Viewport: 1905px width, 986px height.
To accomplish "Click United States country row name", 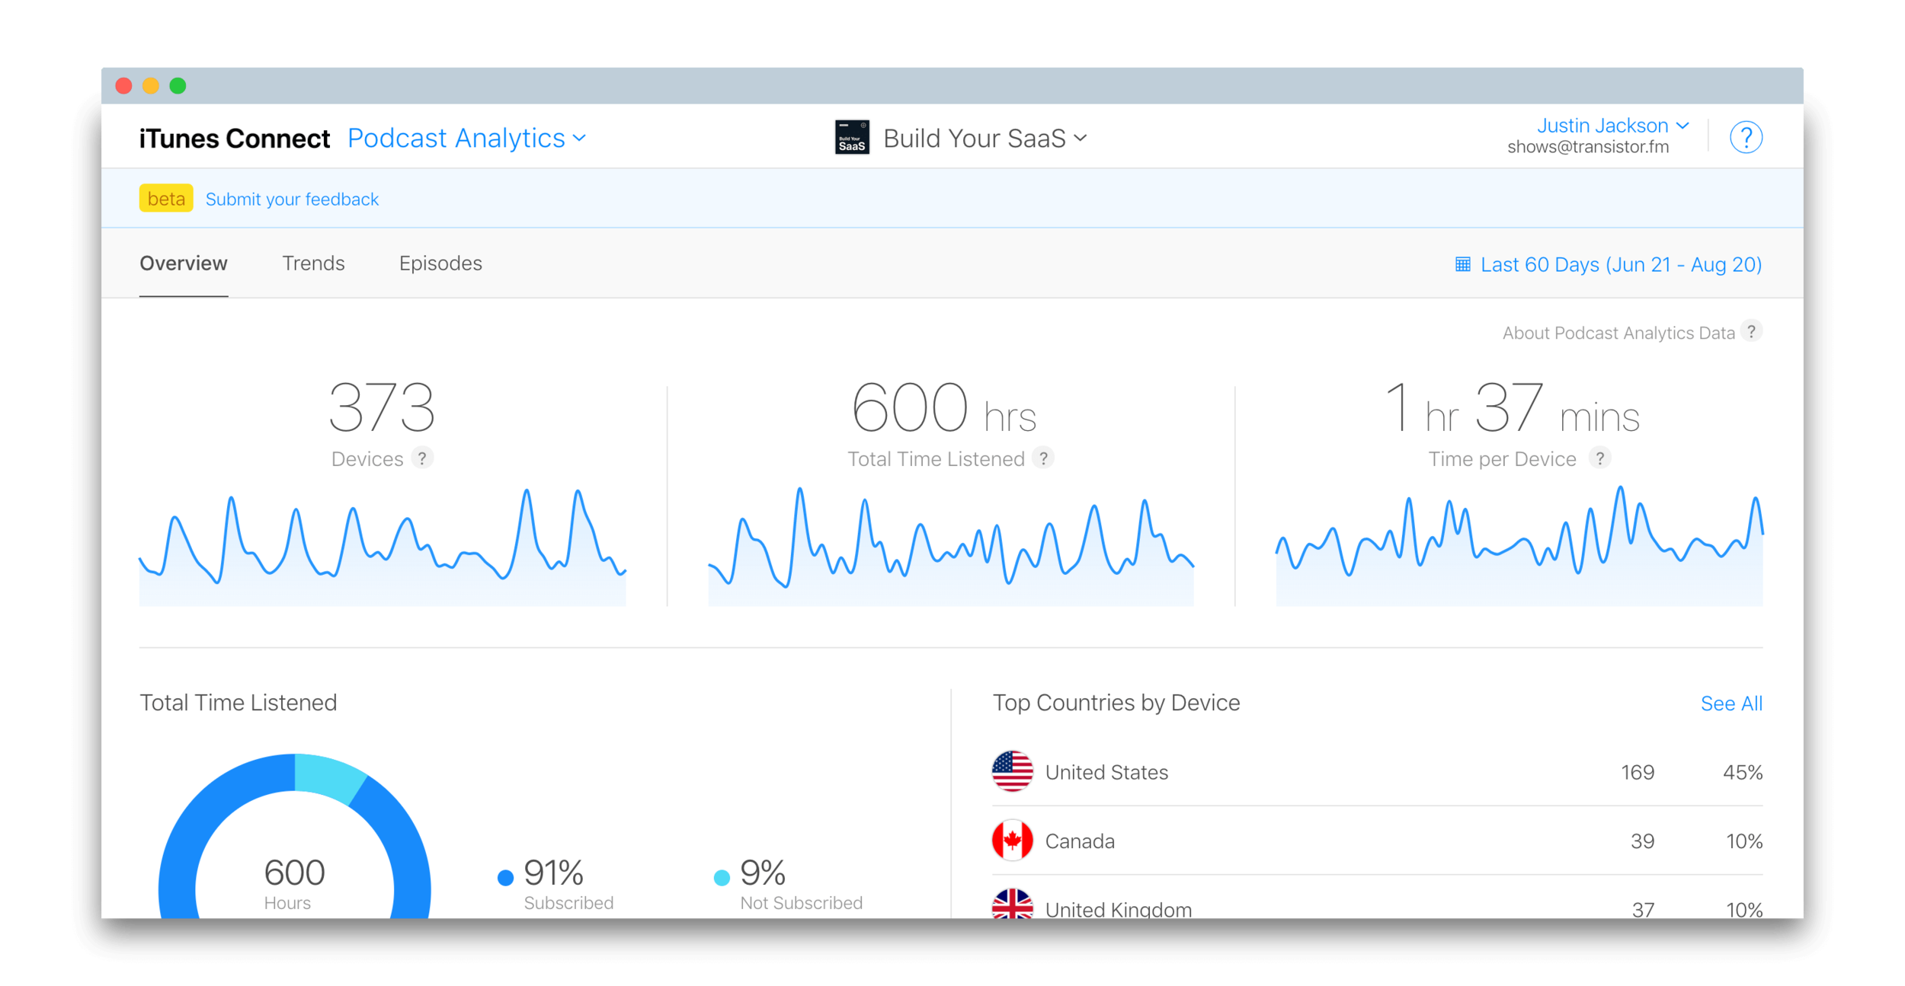I will [x=1106, y=772].
